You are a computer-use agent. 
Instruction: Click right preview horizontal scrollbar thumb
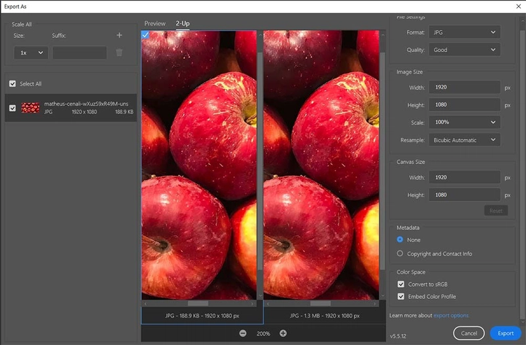tap(320, 304)
